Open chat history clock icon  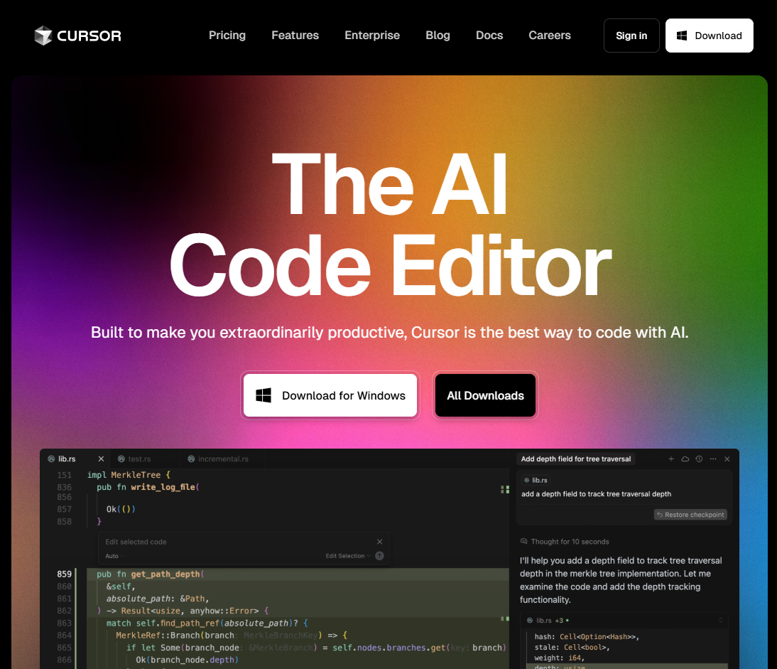pos(699,459)
